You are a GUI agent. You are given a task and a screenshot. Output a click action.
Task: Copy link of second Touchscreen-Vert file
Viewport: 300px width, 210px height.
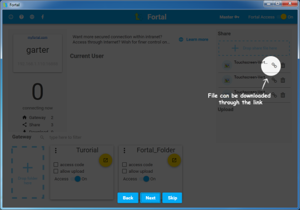pyautogui.click(x=274, y=80)
